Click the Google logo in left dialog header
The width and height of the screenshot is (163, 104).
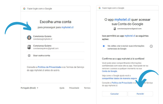click(x=24, y=8)
